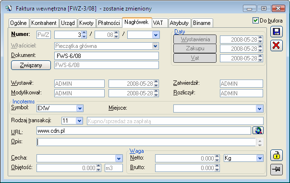
Task: Adjust the Vat date spinner
Action: tap(260, 58)
